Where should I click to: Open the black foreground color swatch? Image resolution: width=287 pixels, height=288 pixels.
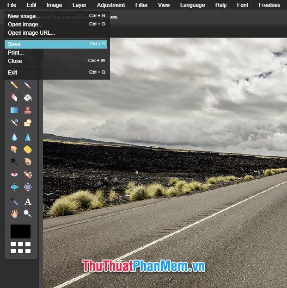click(x=20, y=232)
